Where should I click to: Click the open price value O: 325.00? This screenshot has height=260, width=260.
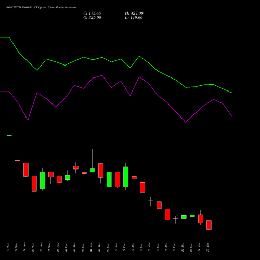(x=92, y=18)
